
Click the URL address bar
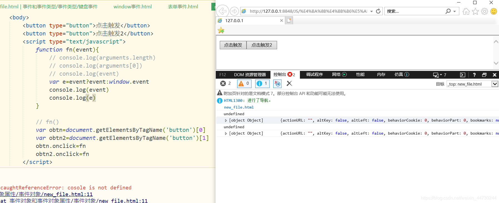pyautogui.click(x=308, y=11)
